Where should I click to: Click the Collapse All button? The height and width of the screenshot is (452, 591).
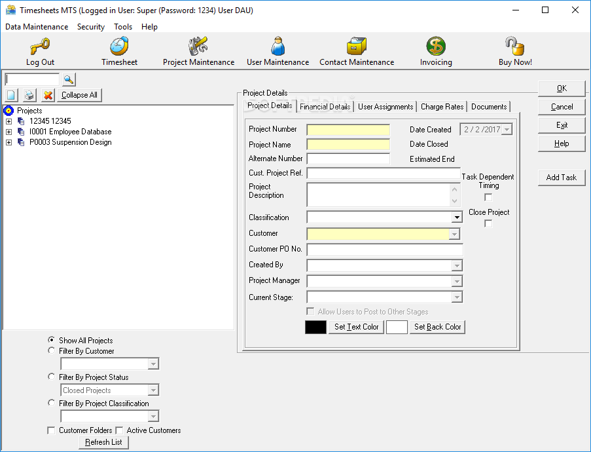[x=79, y=95]
